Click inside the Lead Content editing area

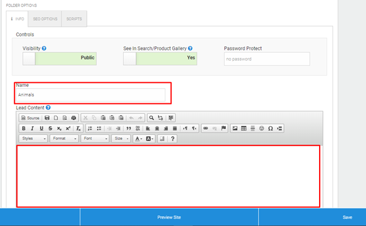pos(168,176)
